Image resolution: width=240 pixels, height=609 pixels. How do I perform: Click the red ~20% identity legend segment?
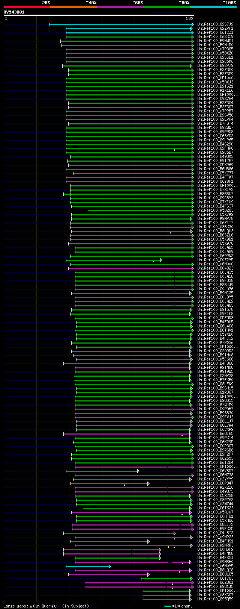pyautogui.click(x=27, y=7)
